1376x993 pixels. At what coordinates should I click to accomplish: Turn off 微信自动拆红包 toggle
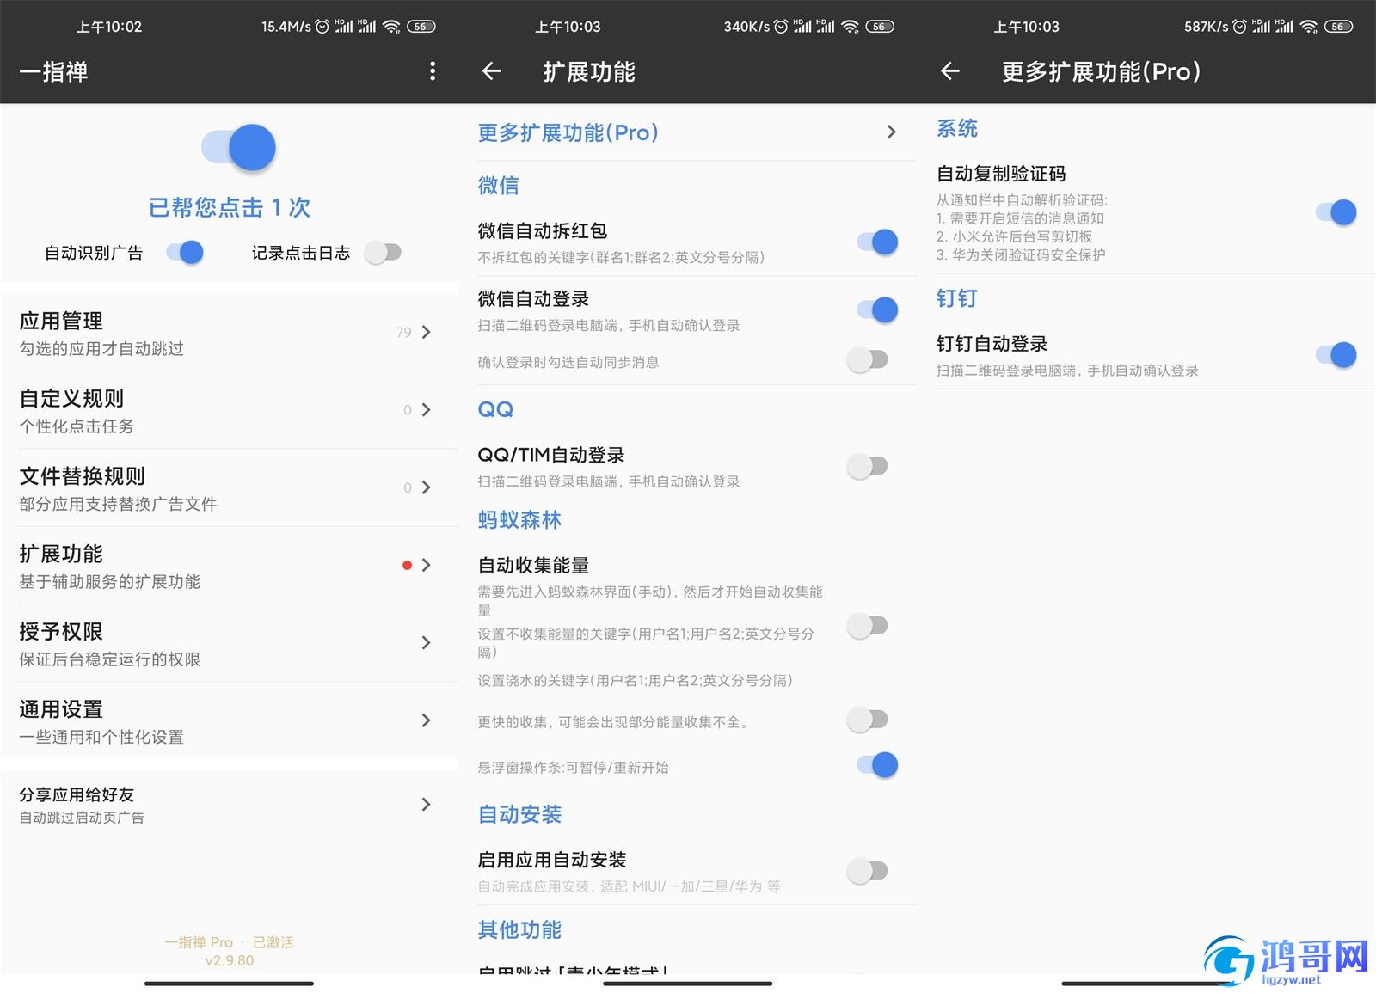(877, 242)
